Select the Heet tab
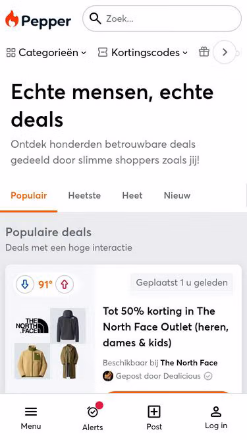This screenshot has width=247, height=440. pos(132,195)
